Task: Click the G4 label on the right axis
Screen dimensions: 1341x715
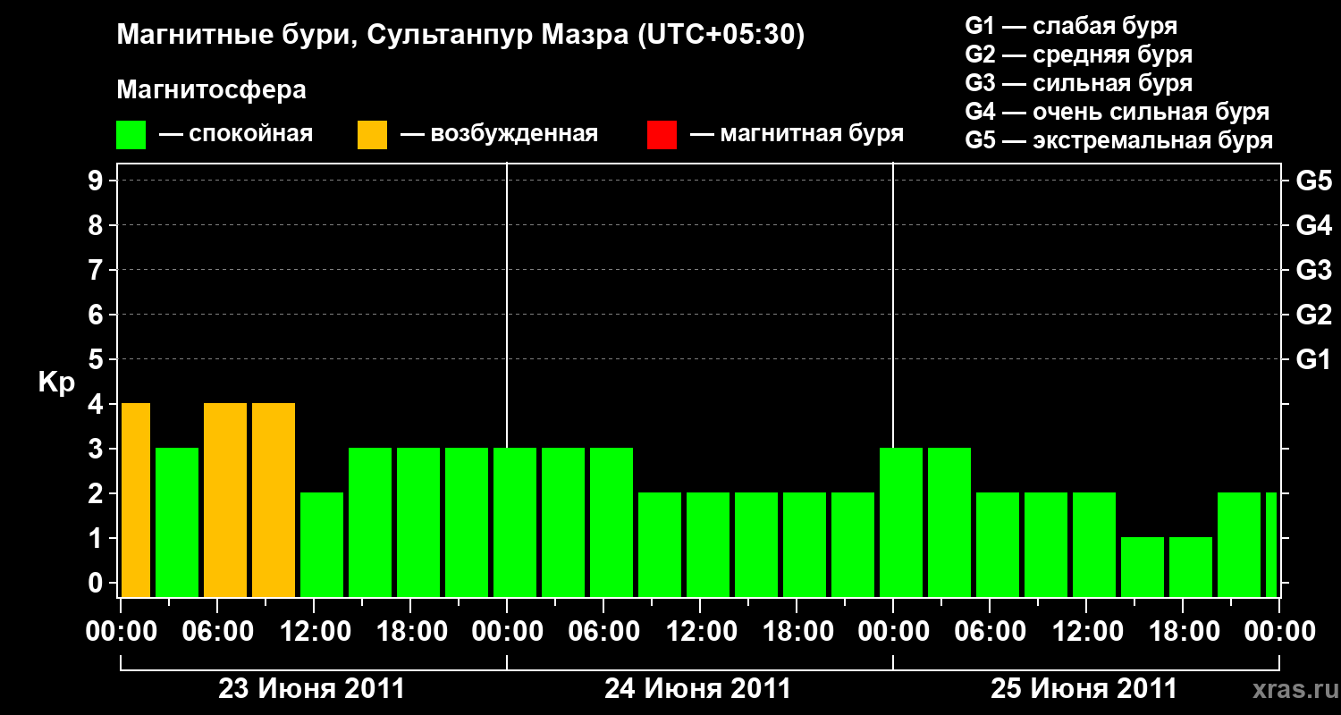Action: (1313, 225)
